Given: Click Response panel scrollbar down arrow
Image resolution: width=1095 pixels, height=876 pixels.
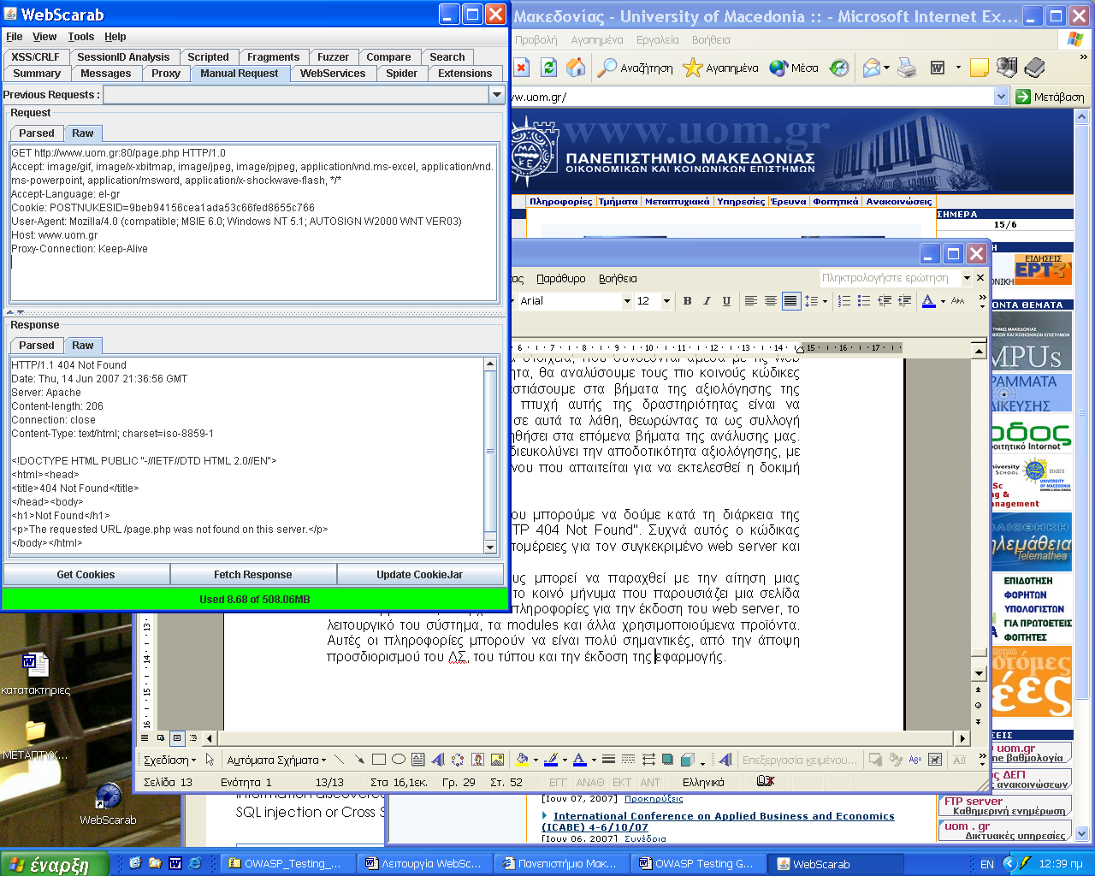Looking at the screenshot, I should (x=490, y=547).
